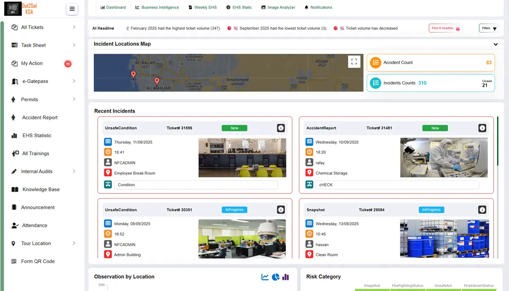This screenshot has width=509, height=291.
Task: Click the Incidents Counts teal icon
Action: click(x=375, y=83)
